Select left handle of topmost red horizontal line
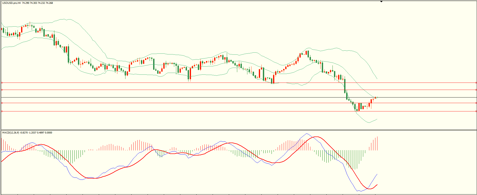This screenshot has width=477, height=195. coord(2,83)
